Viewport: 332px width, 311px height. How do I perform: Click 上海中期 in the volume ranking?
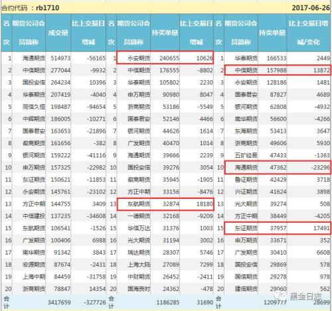coord(34,277)
